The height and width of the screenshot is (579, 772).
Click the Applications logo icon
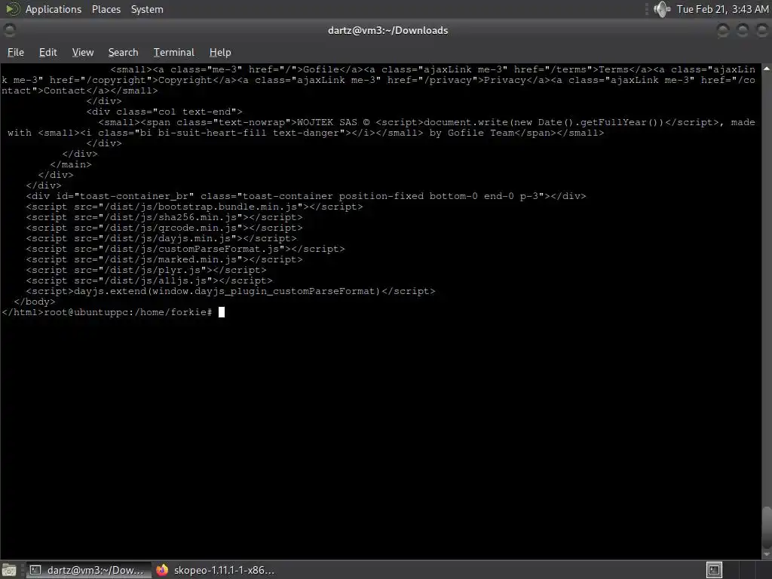click(x=12, y=9)
